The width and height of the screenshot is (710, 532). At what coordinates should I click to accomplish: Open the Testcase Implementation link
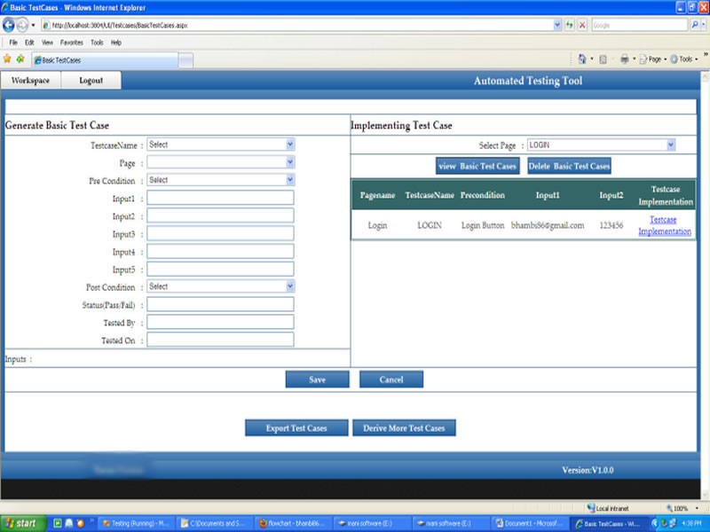coord(664,225)
